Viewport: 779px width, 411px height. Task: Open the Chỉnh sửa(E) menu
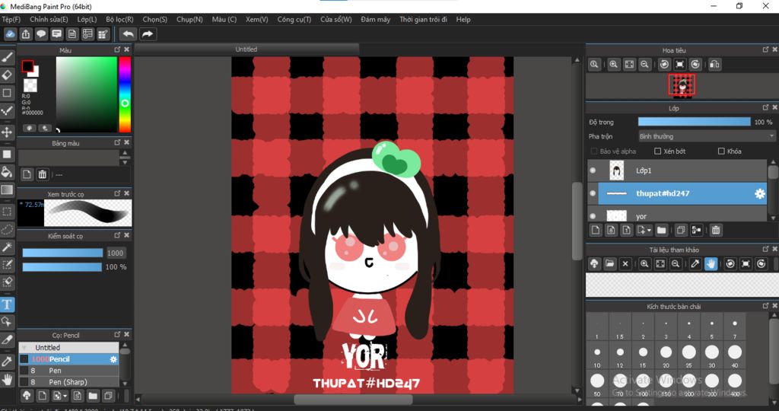49,19
